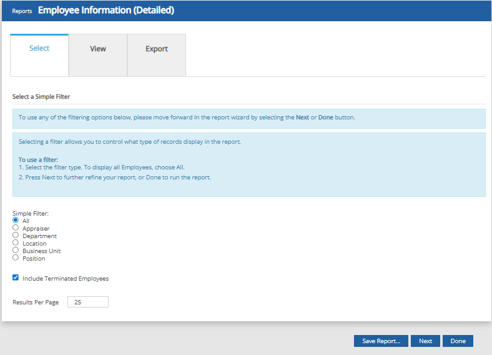Image resolution: width=492 pixels, height=355 pixels.
Task: Switch to the View tab
Action: click(98, 49)
